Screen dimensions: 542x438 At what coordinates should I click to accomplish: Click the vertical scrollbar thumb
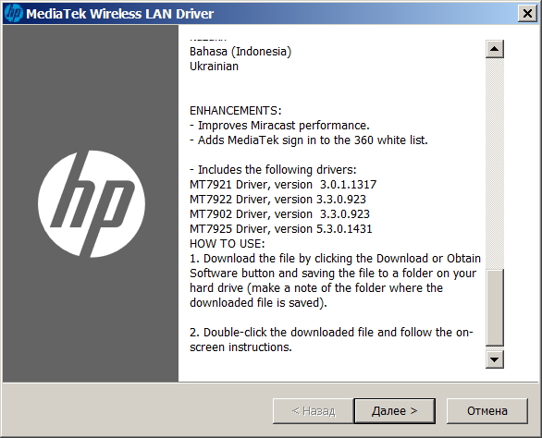(x=494, y=308)
